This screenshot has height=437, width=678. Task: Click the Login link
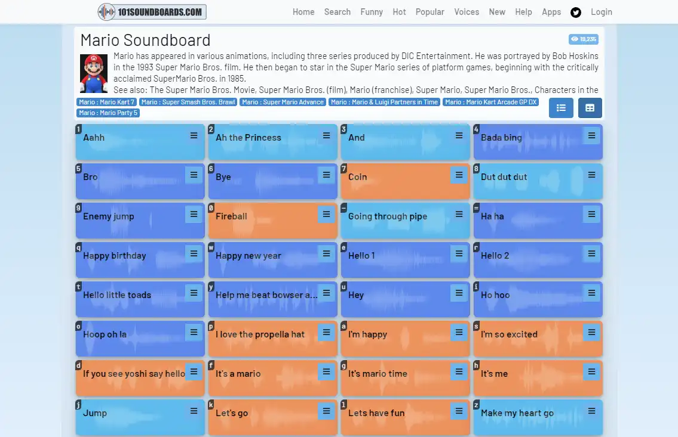click(x=602, y=12)
